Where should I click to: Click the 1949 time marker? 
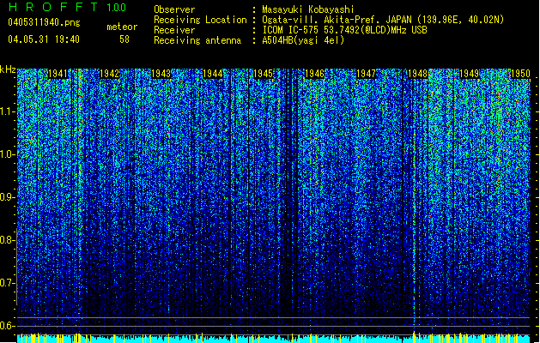coord(469,74)
